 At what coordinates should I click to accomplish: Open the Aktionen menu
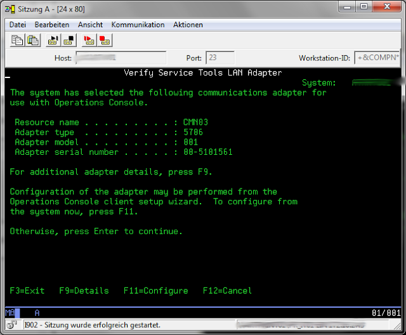tap(188, 25)
